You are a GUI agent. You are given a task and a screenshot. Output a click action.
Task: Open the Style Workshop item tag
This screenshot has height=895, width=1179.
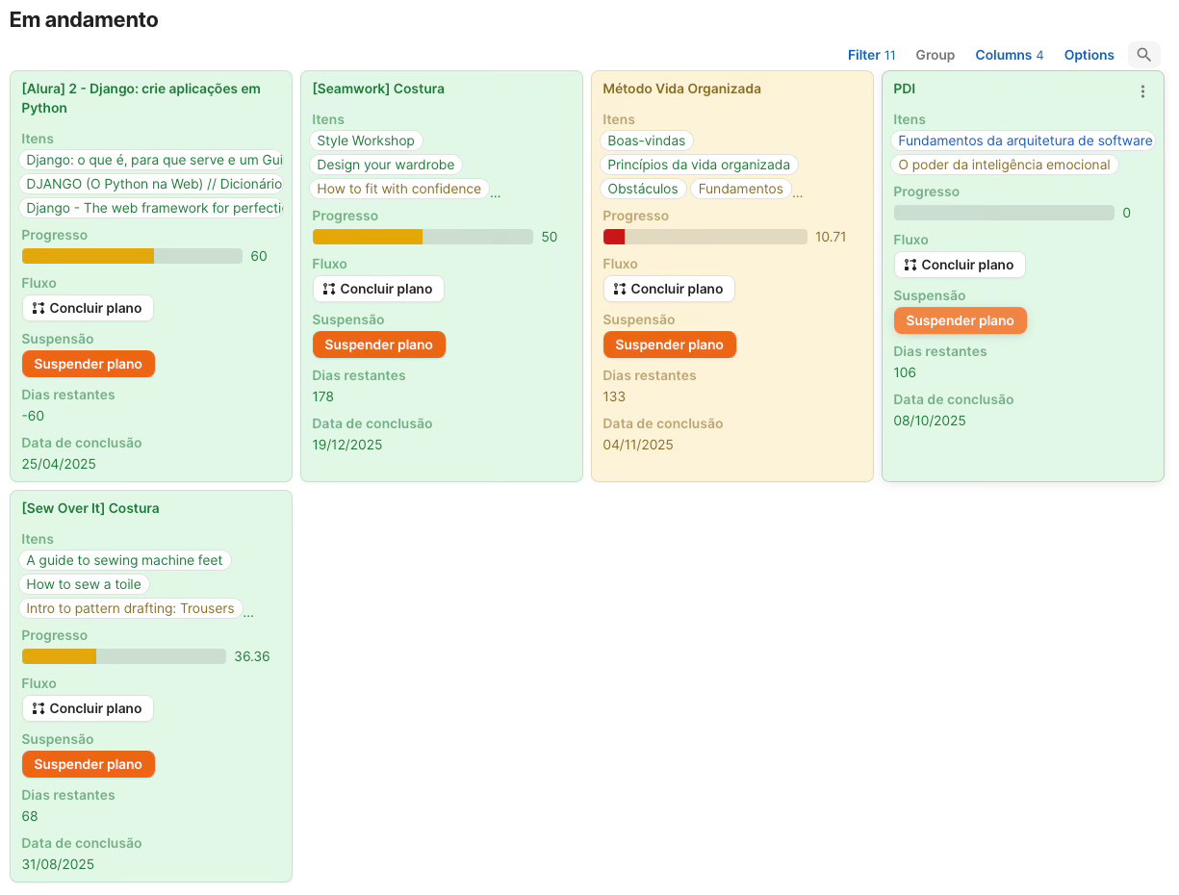tap(366, 141)
